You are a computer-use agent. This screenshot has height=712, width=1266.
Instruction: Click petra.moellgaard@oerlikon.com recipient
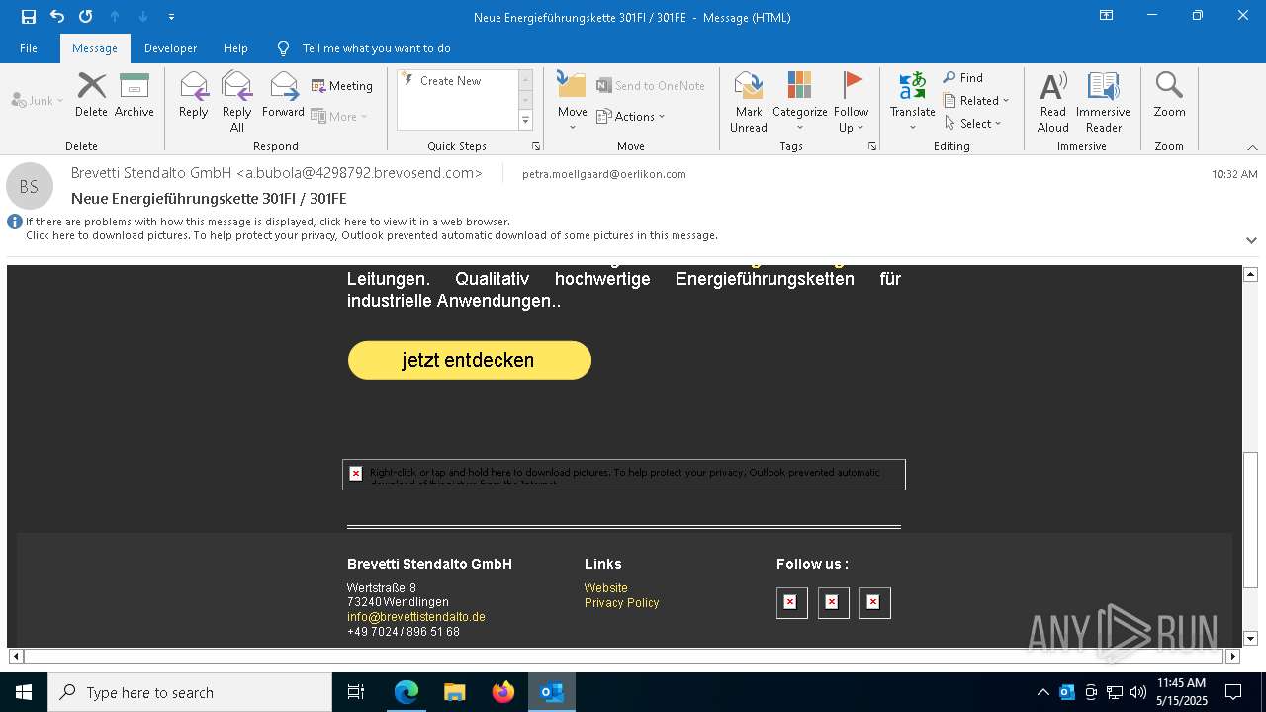point(604,174)
